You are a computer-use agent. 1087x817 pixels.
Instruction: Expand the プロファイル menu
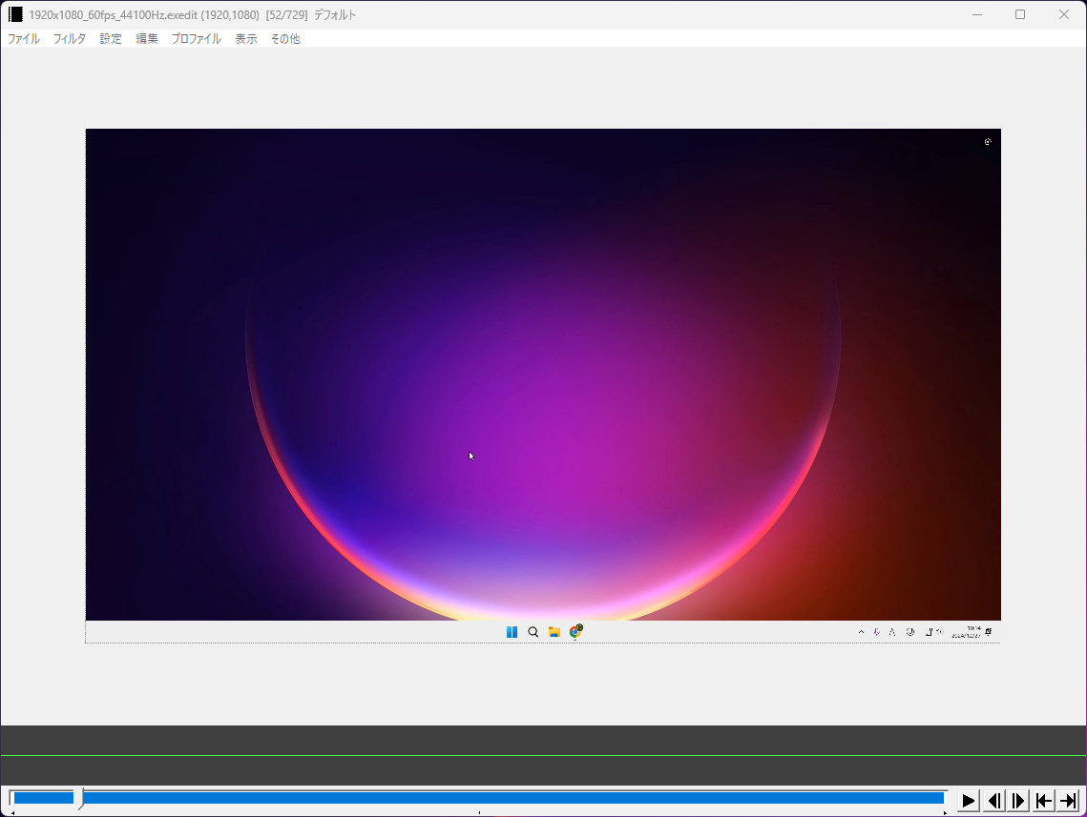(196, 39)
